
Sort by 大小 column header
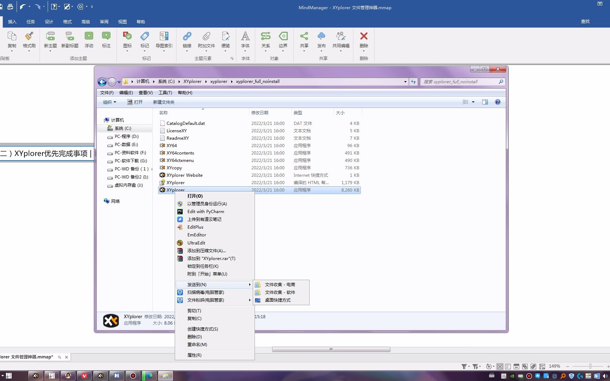point(340,113)
